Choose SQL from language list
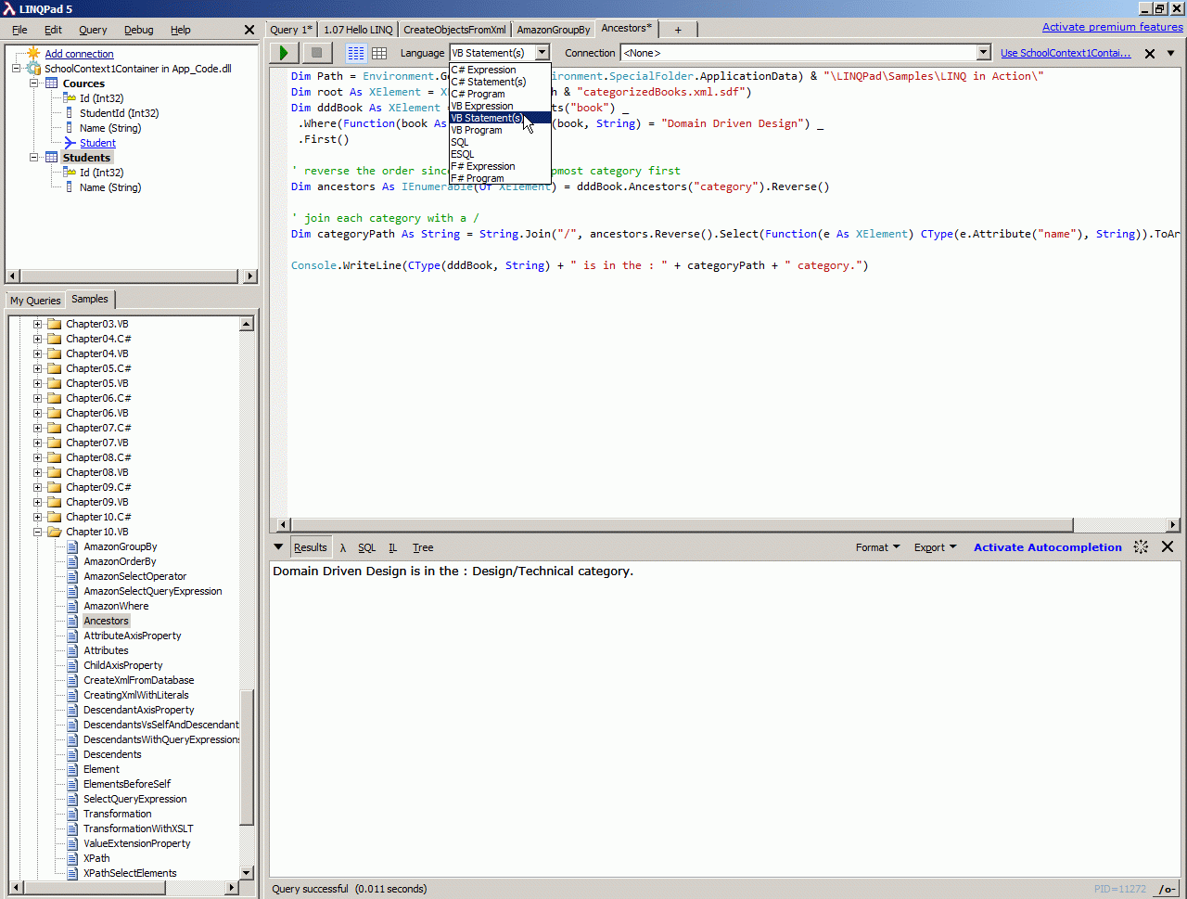The width and height of the screenshot is (1187, 899). (500, 142)
